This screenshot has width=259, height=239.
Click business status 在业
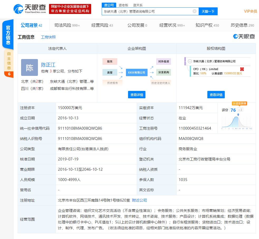[182, 118]
